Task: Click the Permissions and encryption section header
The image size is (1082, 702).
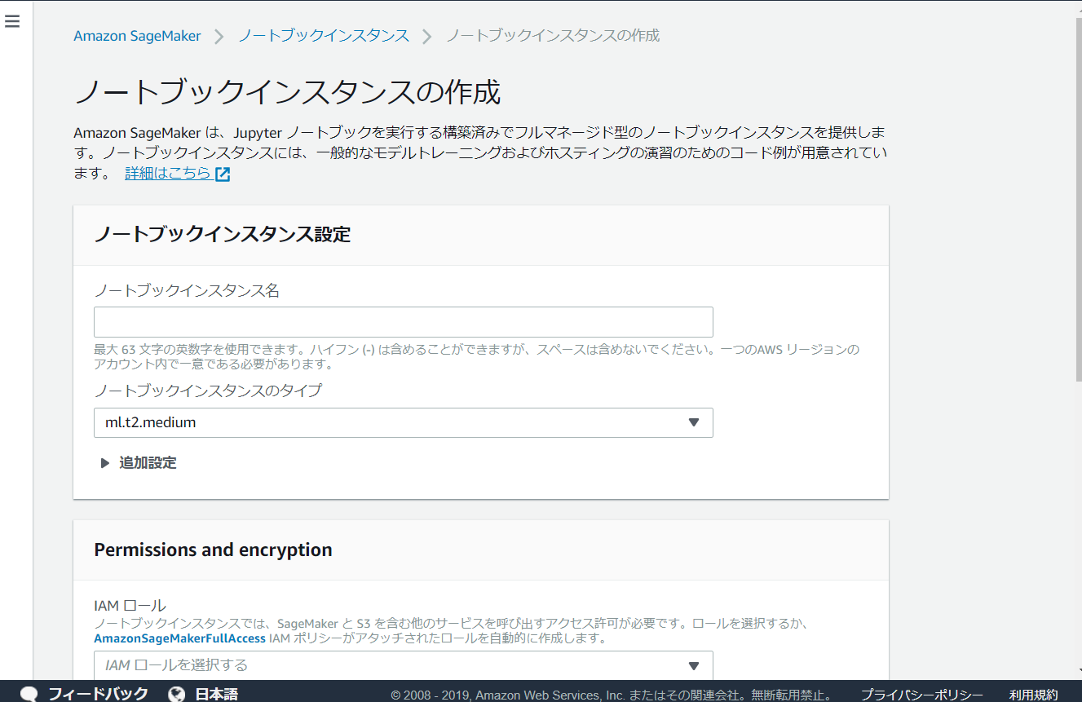Action: pos(213,550)
